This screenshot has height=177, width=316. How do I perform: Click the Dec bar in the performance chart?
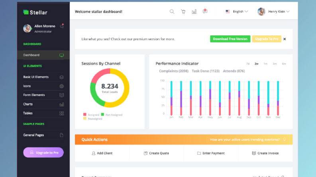coord(278,98)
